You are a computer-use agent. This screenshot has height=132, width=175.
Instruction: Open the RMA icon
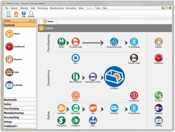pos(93,120)
